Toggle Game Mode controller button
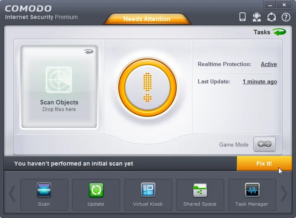Viewport: 296px width, 218px height. click(x=265, y=144)
